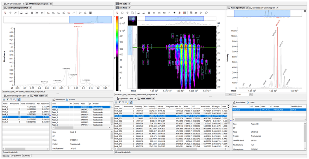Open column chooser at MS Peak Table header end
The height and width of the screenshot is (159, 309).
coord(229,106)
